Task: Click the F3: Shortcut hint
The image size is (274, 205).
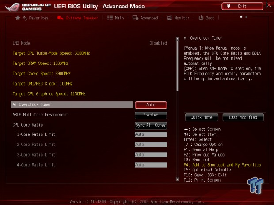Action: point(197,160)
